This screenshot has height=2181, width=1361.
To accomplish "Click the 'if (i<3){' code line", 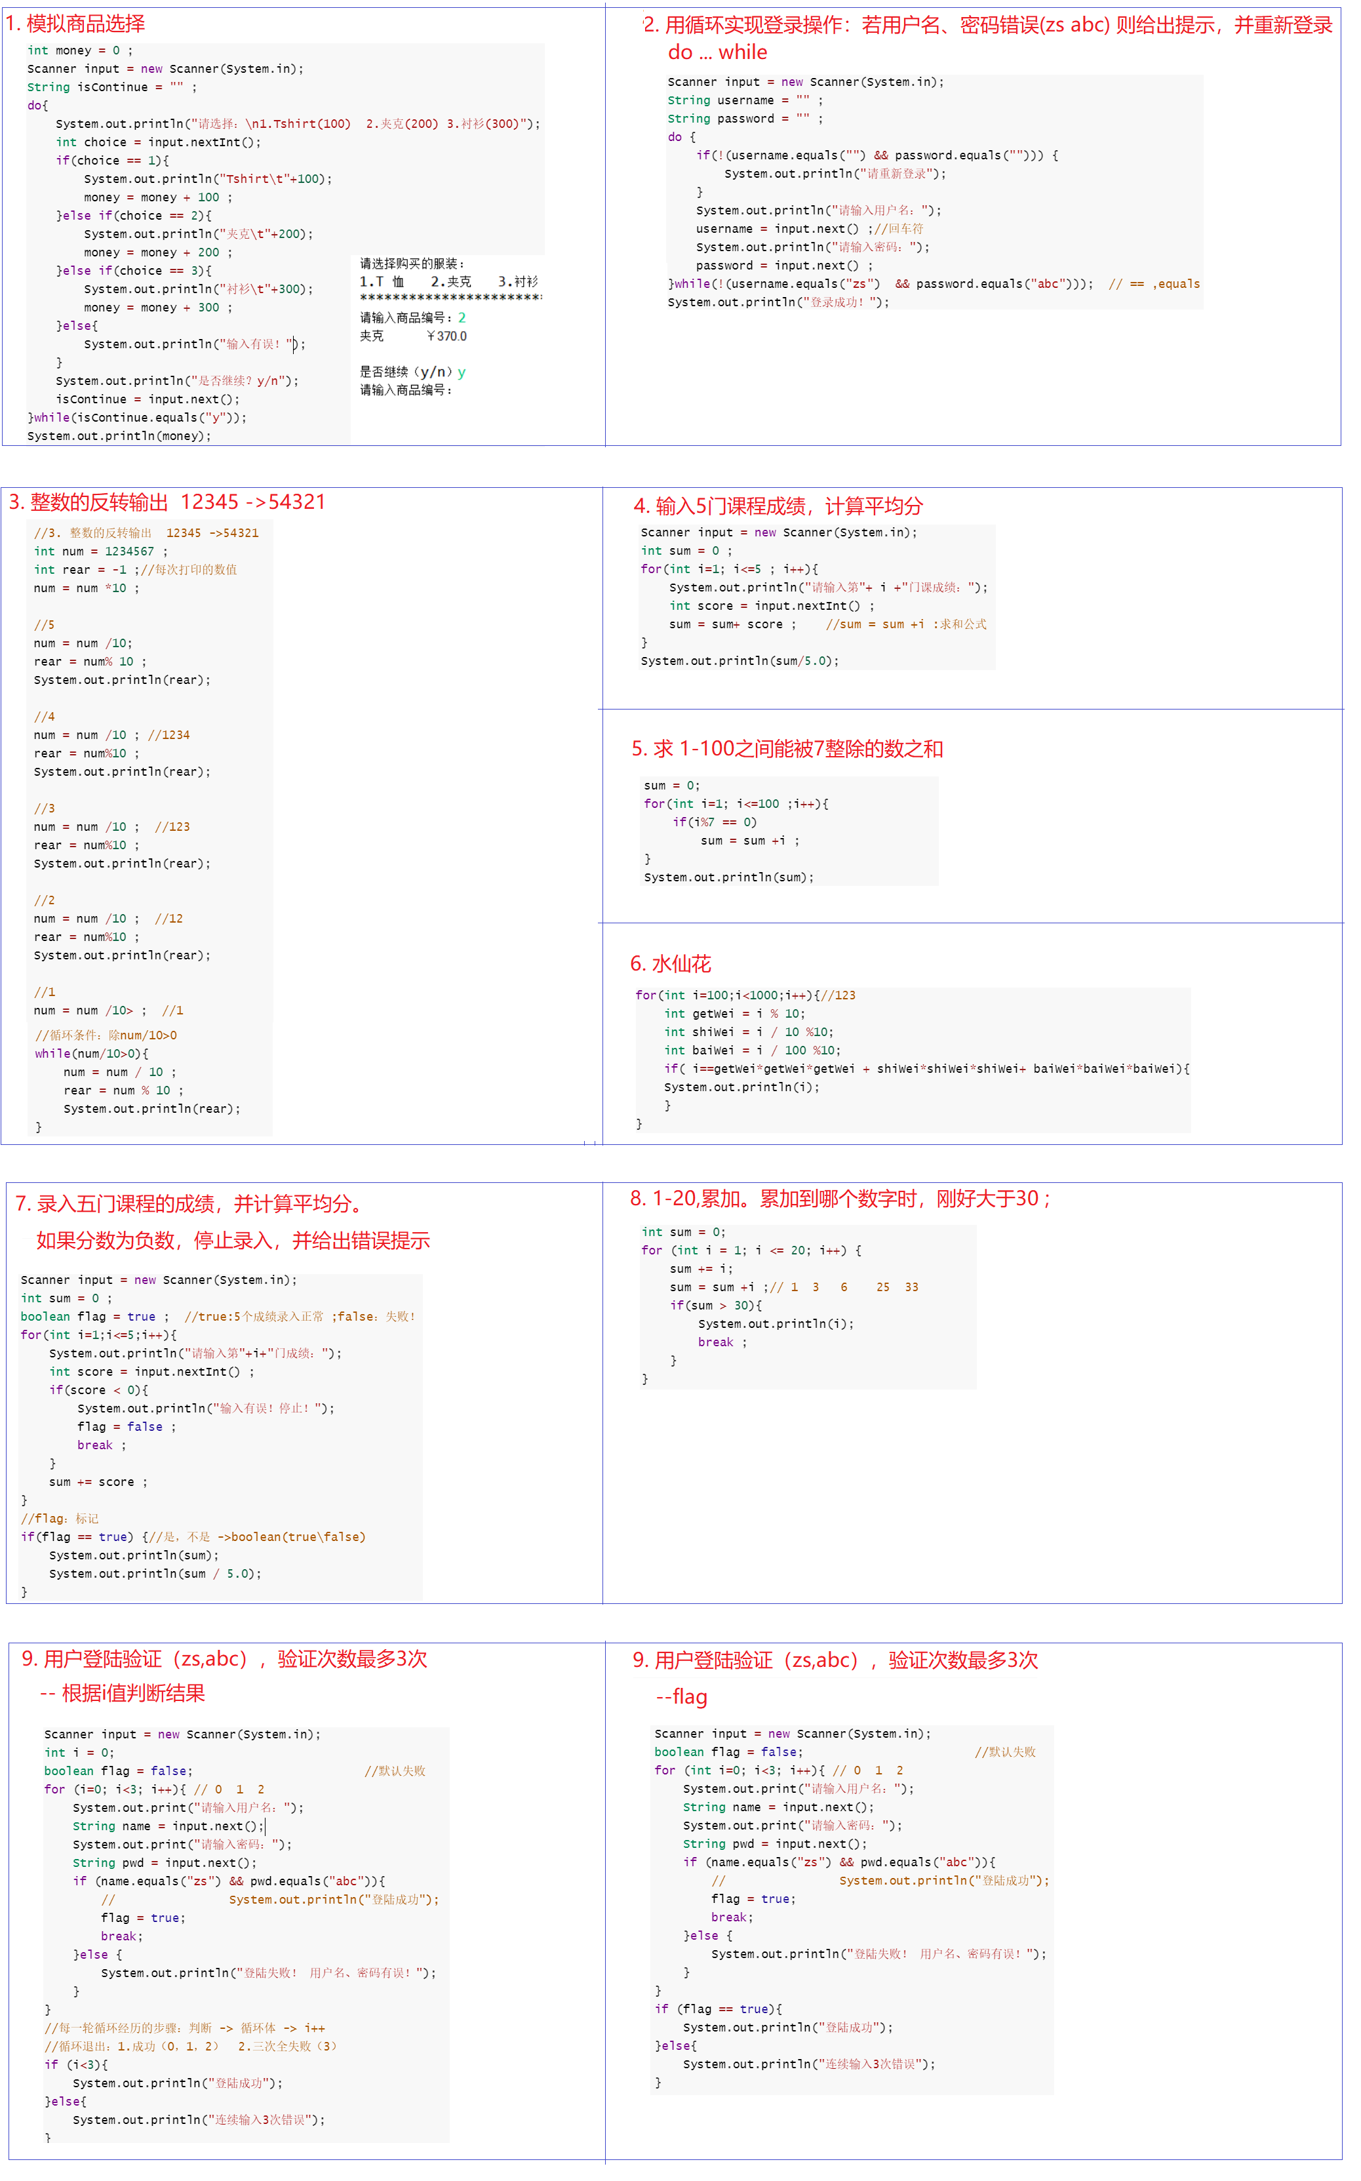I will pos(77,2065).
